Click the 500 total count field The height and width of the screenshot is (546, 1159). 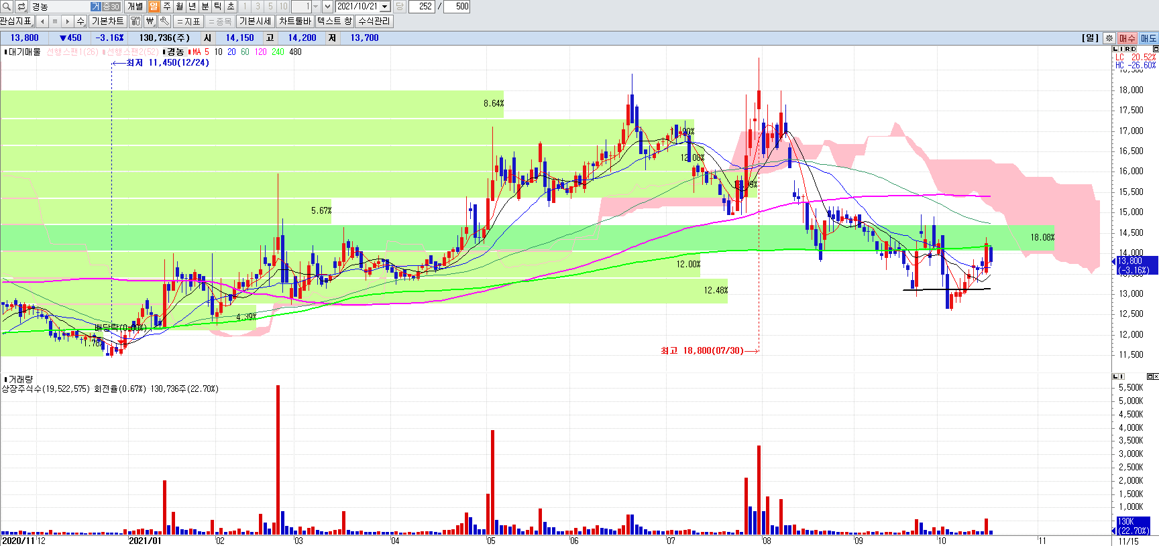tap(457, 7)
